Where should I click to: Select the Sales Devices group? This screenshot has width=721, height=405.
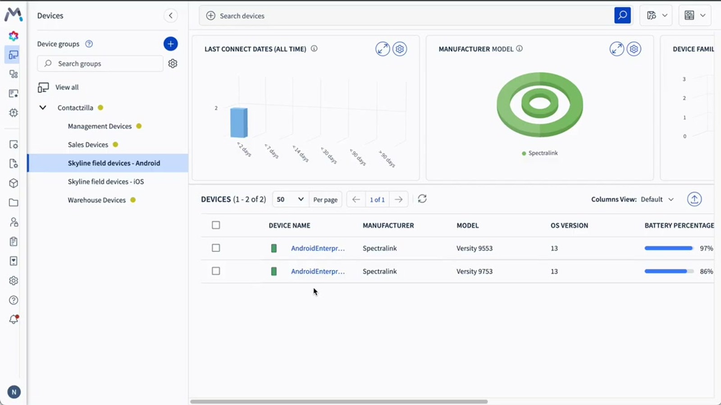pos(88,145)
